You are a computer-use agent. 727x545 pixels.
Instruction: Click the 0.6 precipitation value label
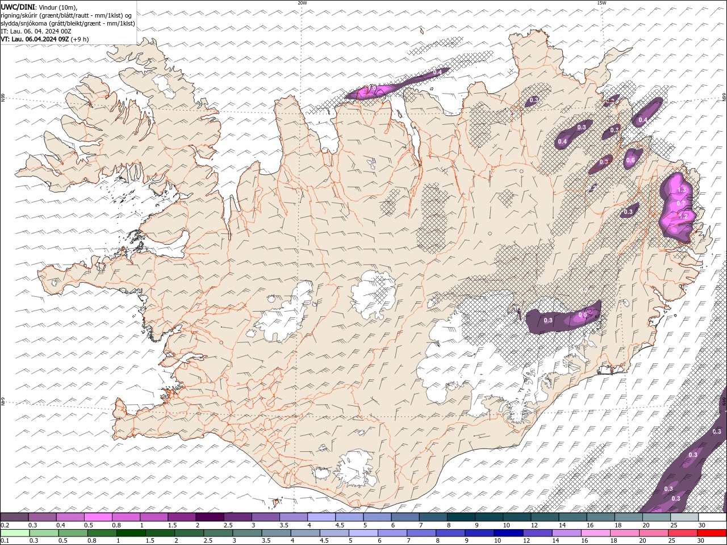point(630,161)
